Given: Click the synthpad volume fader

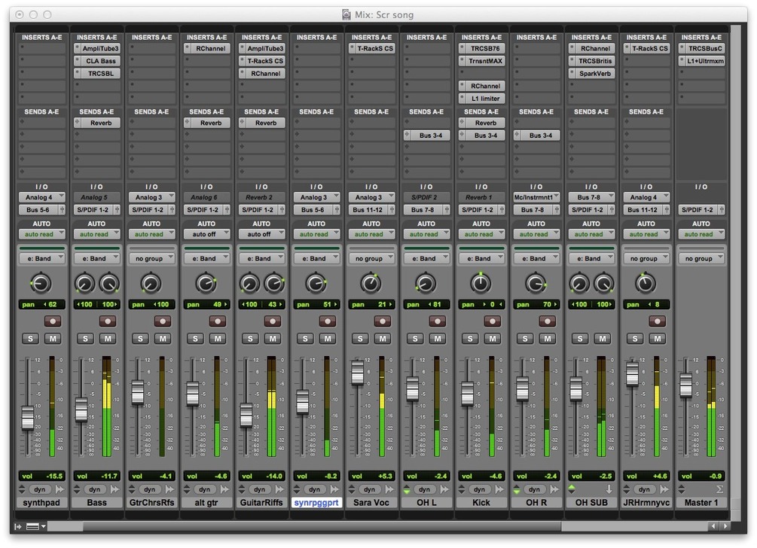Looking at the screenshot, I should tap(28, 418).
